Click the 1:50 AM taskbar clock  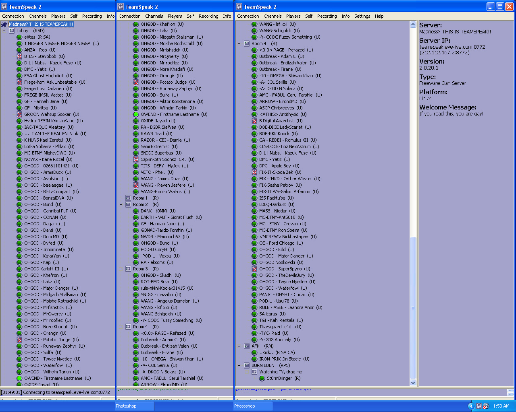(501, 406)
